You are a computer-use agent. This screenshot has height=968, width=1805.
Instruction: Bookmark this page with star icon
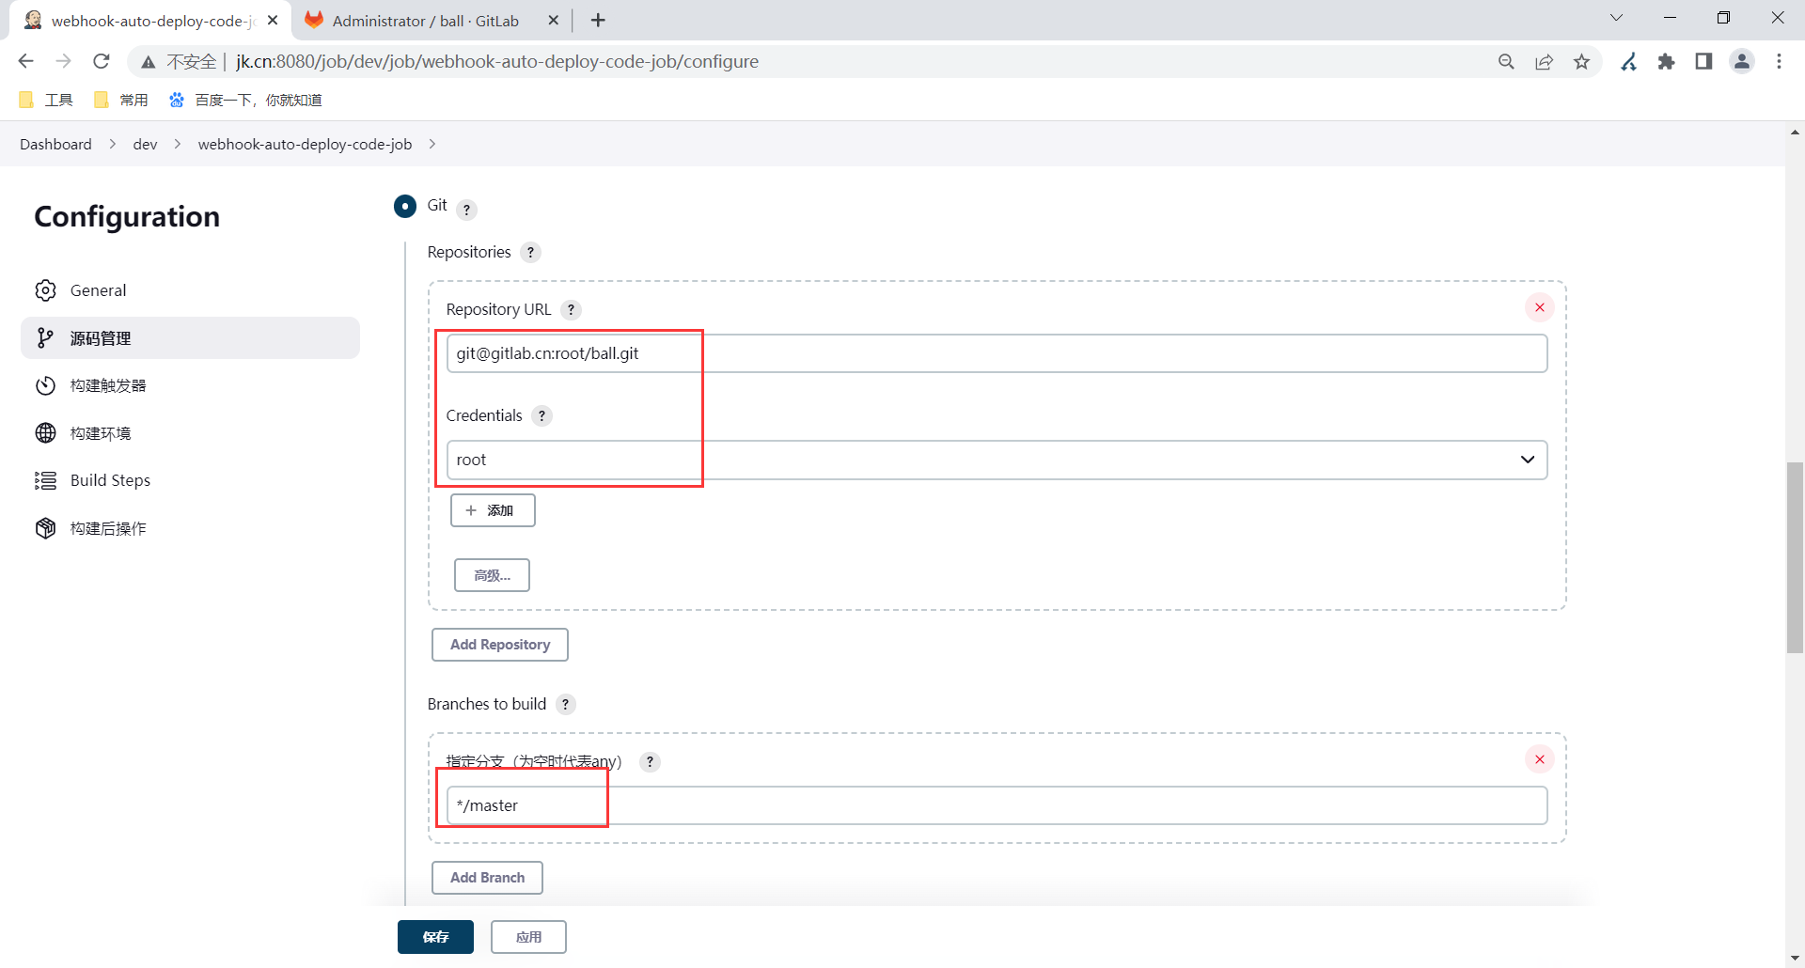[x=1582, y=61]
